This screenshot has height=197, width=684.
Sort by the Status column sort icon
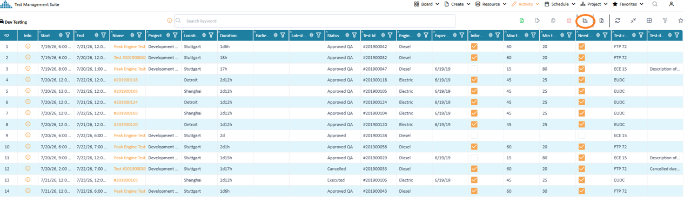tap(347, 35)
